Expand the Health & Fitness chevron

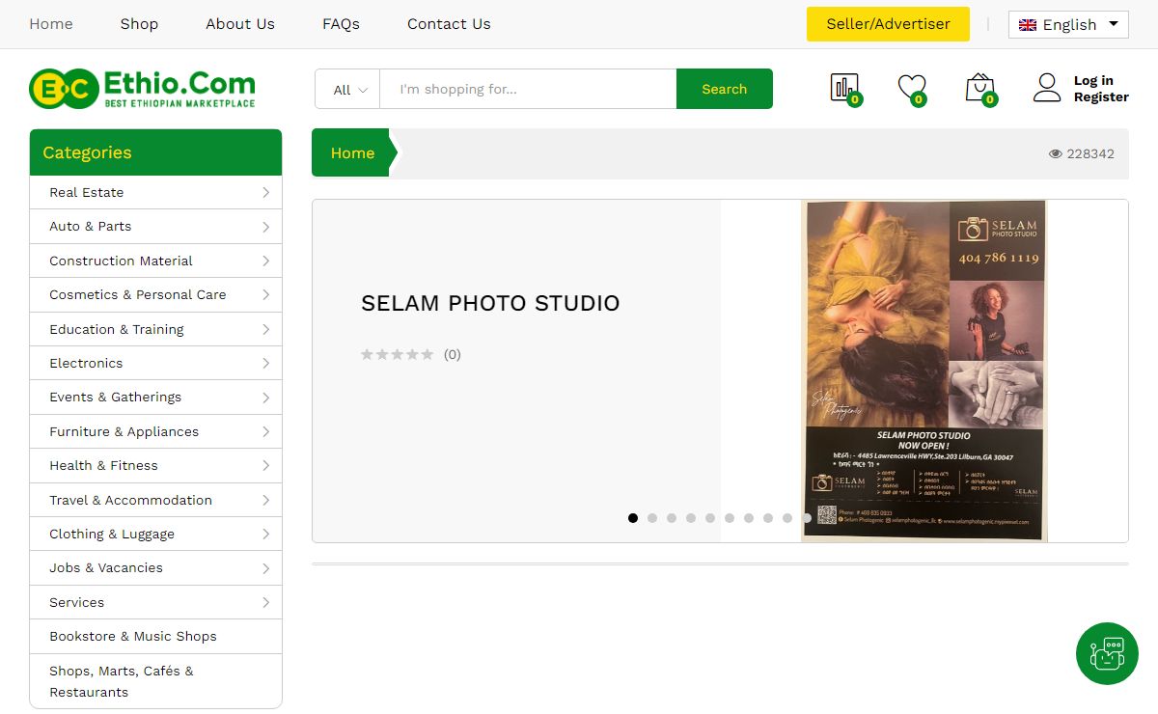265,465
